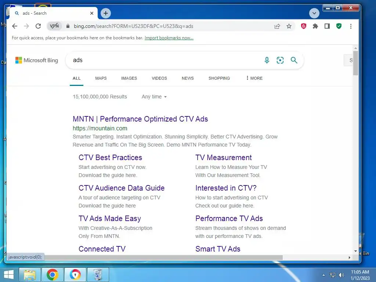This screenshot has height=282, width=376.
Task: Open the 'Performance TV Ads' sitelink
Action: pyautogui.click(x=229, y=218)
